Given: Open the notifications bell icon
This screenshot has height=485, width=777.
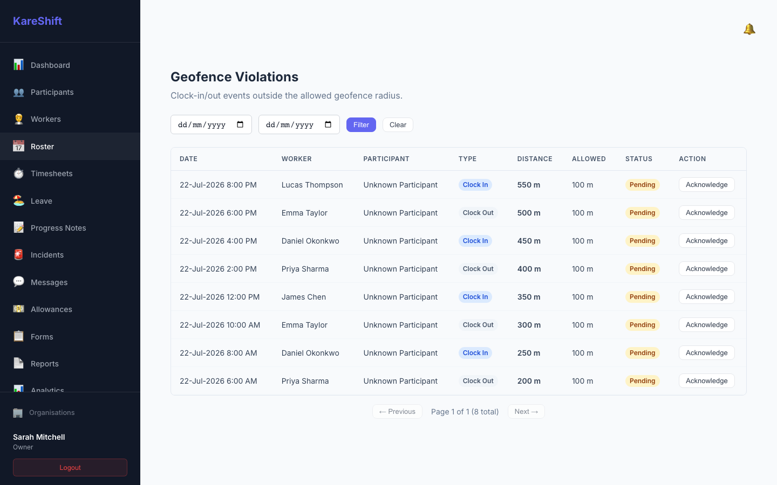Looking at the screenshot, I should click(x=749, y=29).
